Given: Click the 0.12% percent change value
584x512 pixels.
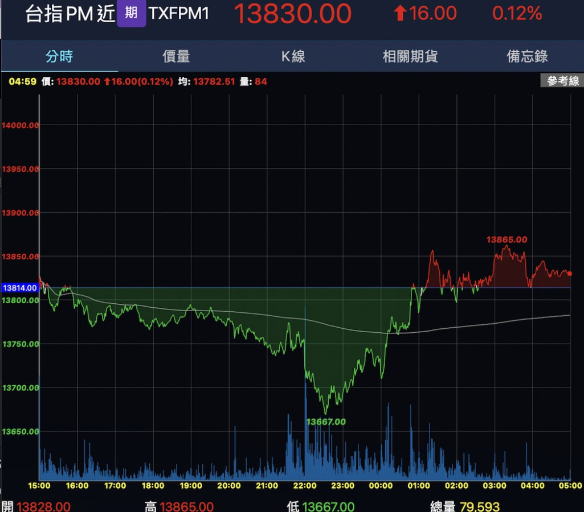Looking at the screenshot, I should tap(517, 14).
